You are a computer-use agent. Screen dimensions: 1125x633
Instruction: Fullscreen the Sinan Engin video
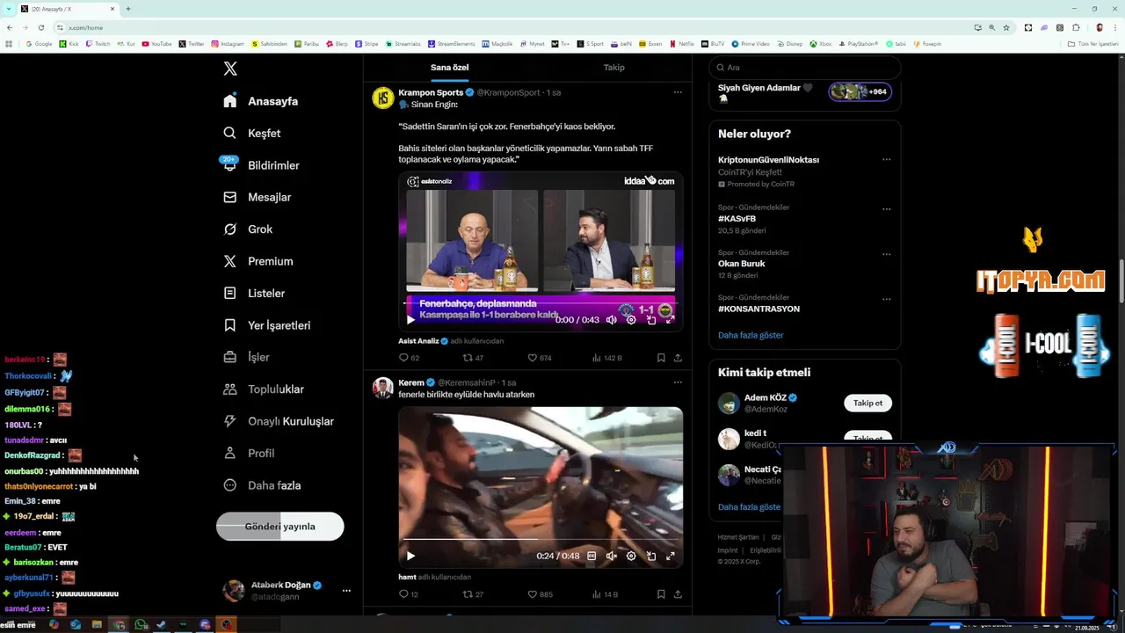click(670, 320)
